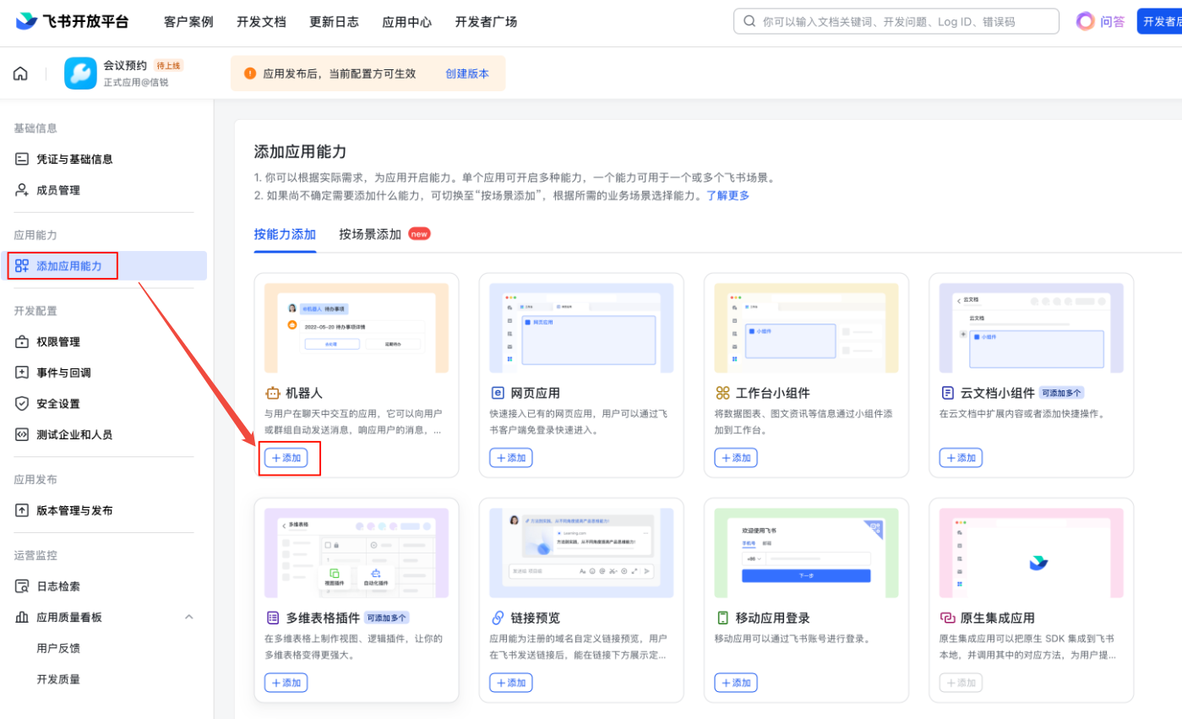Add the 网页应用 capability
Viewport: 1182px width, 719px height.
[511, 458]
